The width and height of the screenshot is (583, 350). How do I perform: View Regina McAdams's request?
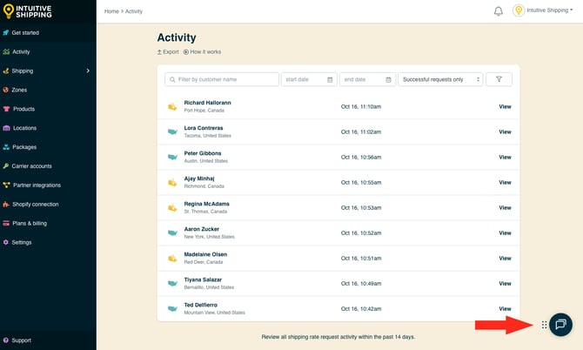pos(505,208)
